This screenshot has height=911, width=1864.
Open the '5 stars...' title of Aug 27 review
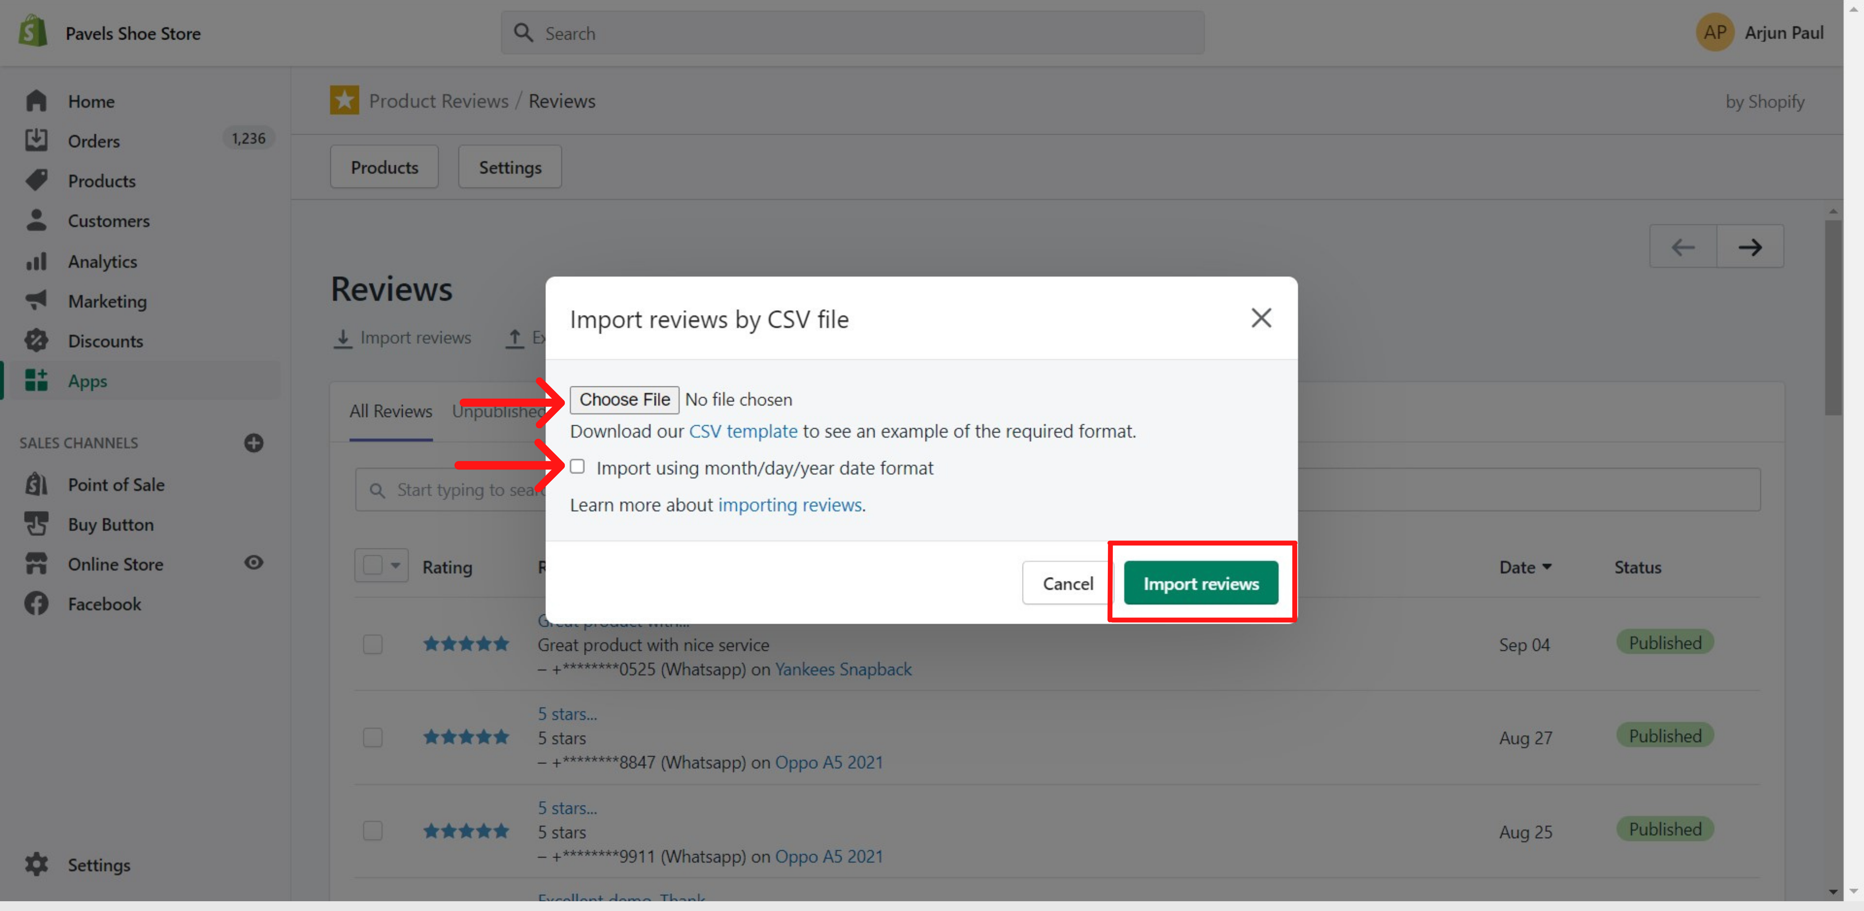[x=567, y=714]
